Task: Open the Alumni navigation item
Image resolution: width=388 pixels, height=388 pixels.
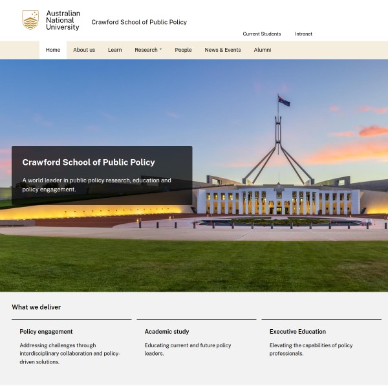Action: coord(263,50)
